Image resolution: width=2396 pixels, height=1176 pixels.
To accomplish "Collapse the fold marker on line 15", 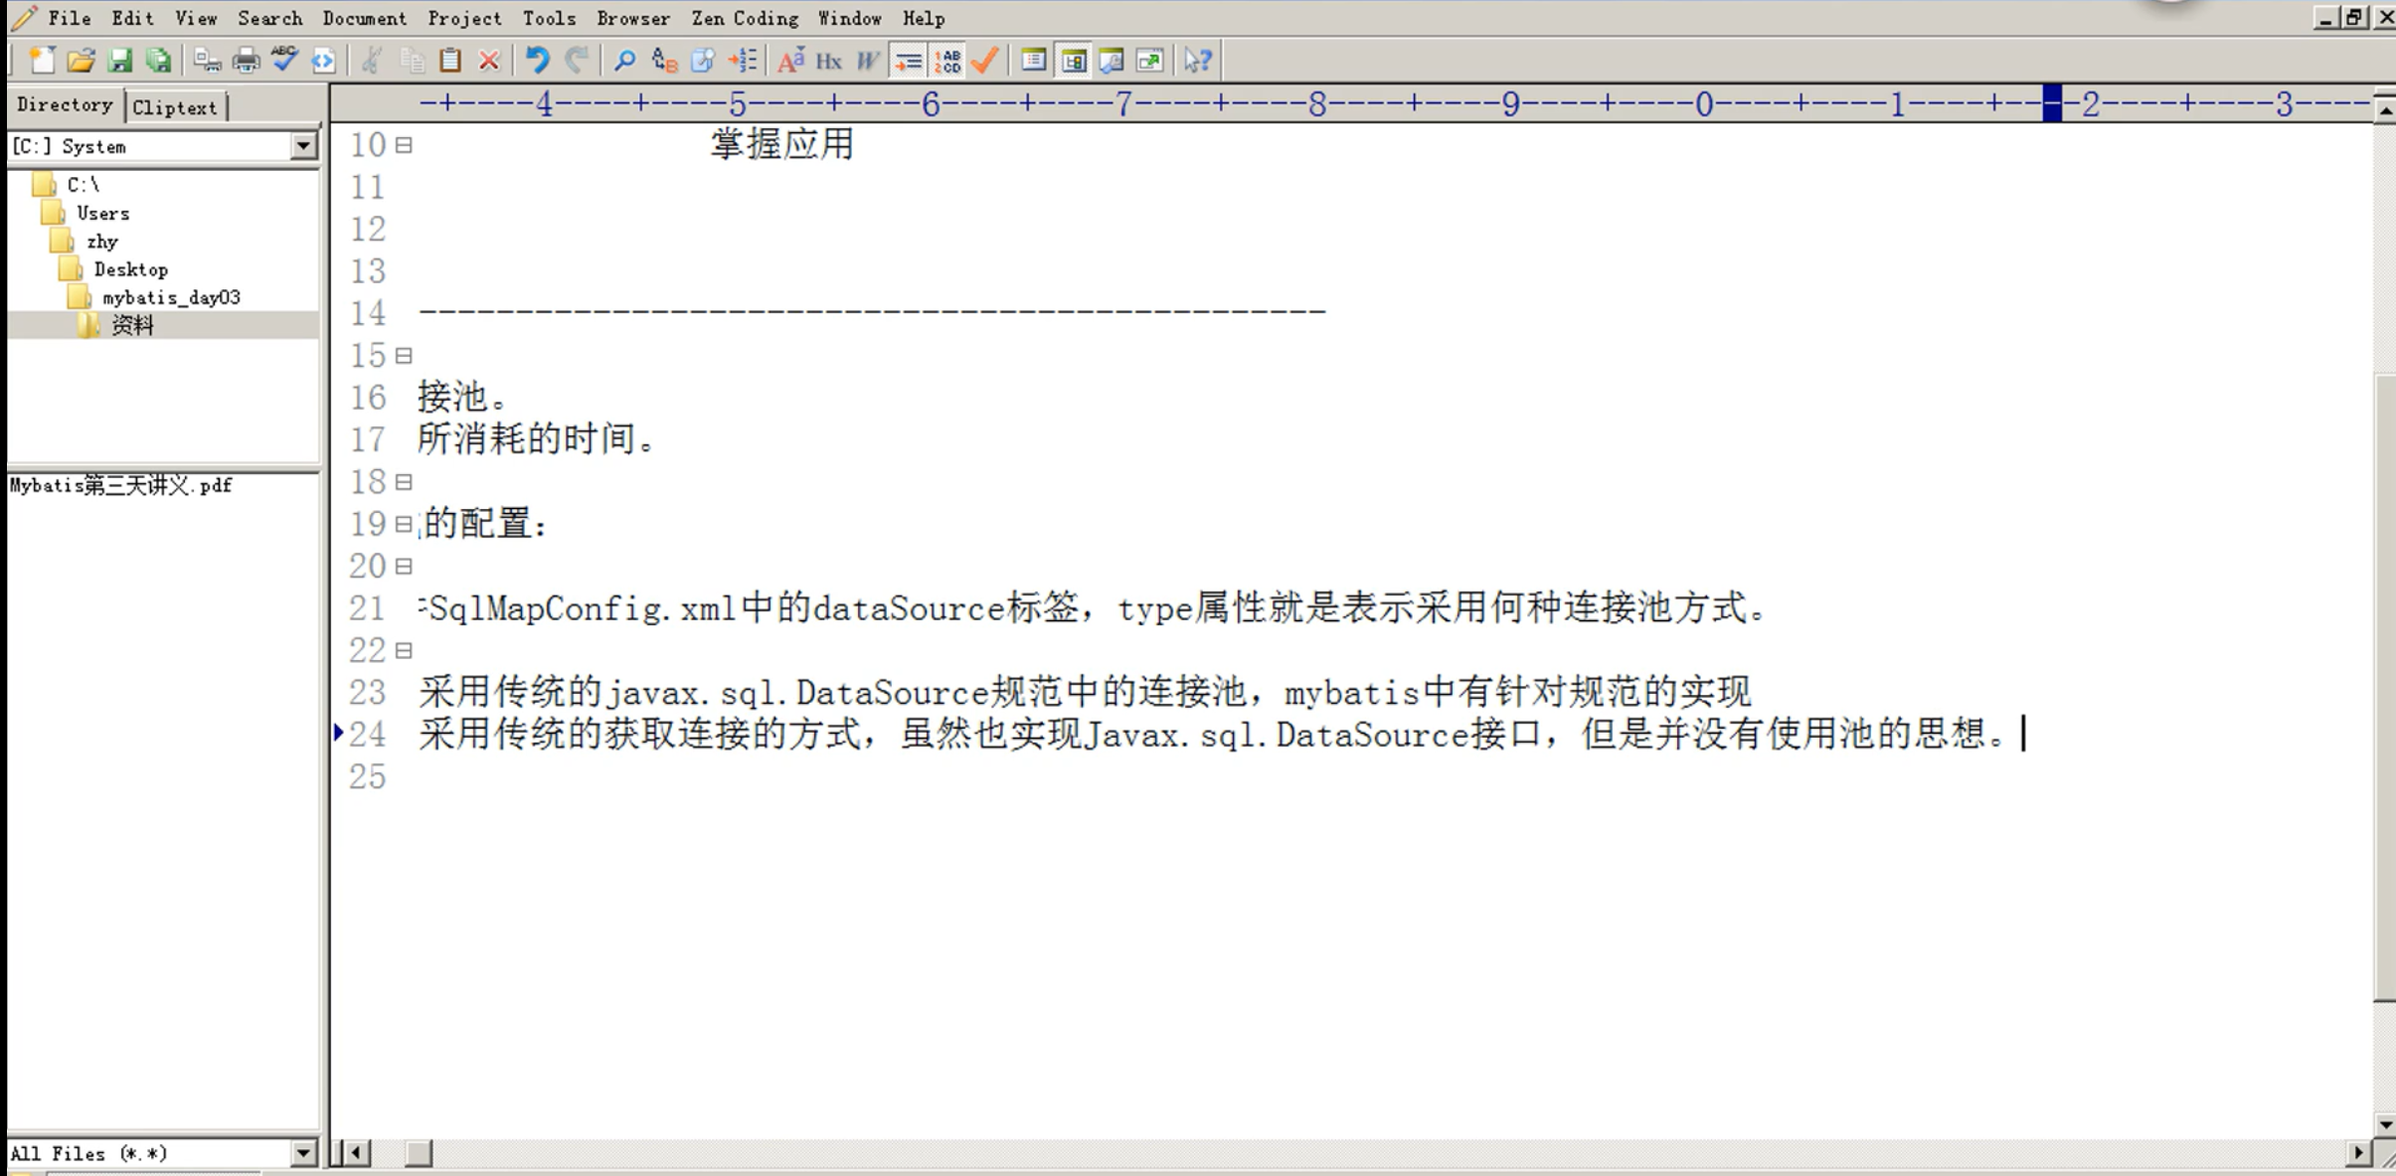I will [404, 356].
